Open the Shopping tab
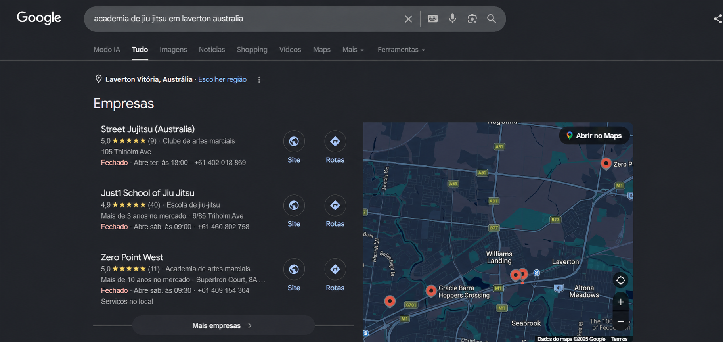723x342 pixels. (x=252, y=50)
